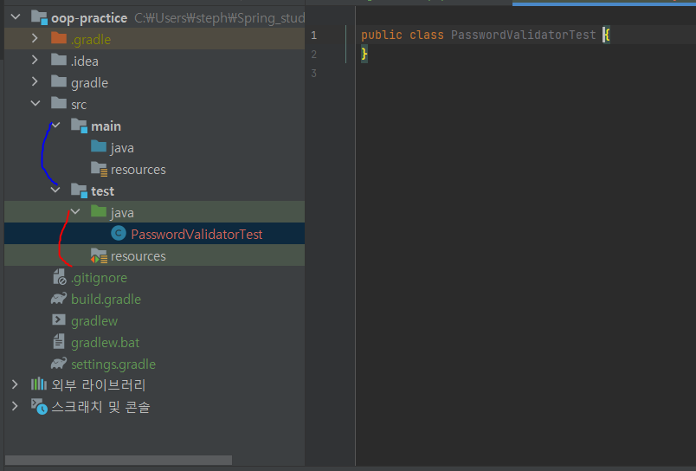Collapse the test module folder
The height and width of the screenshot is (471, 696).
[x=55, y=190]
